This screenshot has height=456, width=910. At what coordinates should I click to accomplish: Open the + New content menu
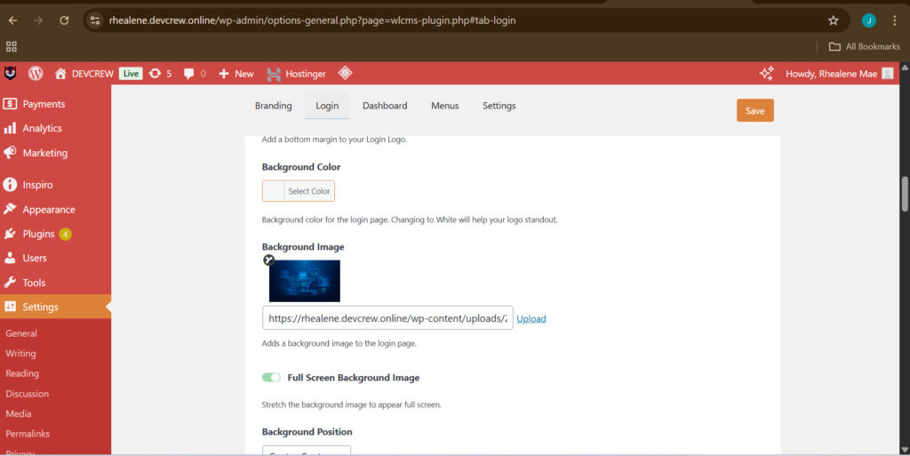(x=235, y=74)
